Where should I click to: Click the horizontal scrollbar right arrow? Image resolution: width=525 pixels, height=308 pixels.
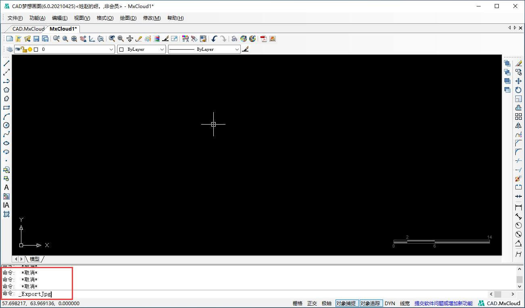[x=513, y=294]
